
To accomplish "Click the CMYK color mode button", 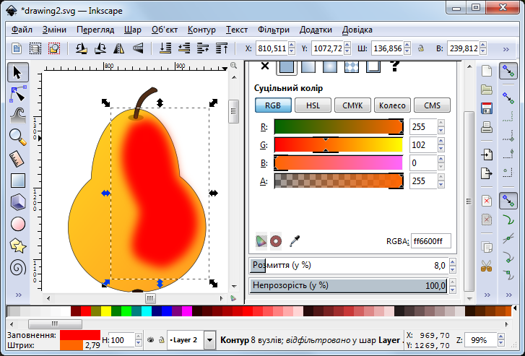I will coord(352,105).
